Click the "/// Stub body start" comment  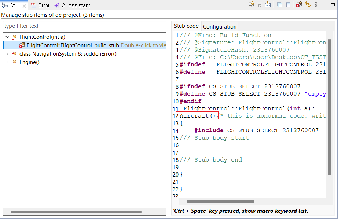(214, 138)
